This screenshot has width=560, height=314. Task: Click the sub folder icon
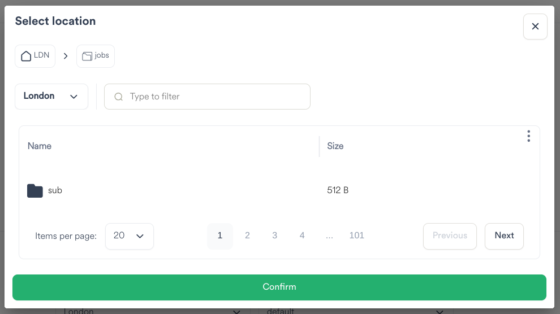35,191
